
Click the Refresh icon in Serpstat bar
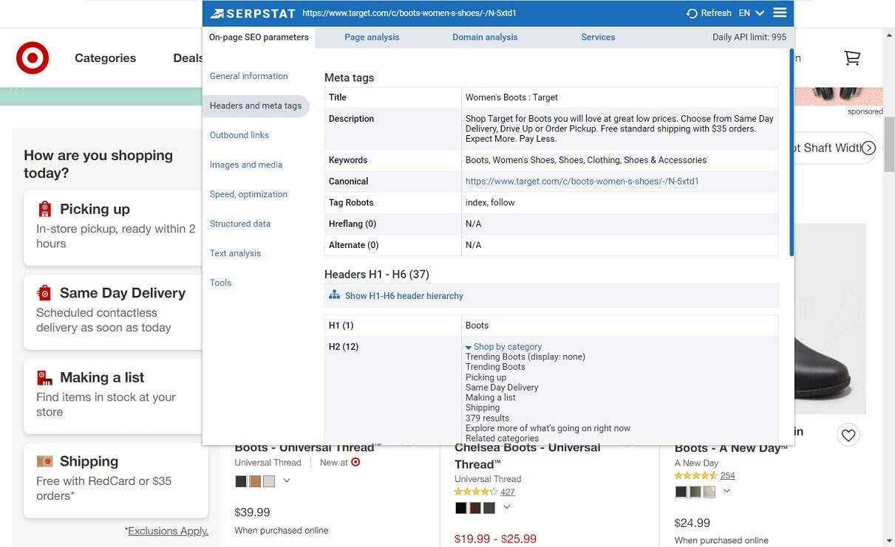pos(692,13)
